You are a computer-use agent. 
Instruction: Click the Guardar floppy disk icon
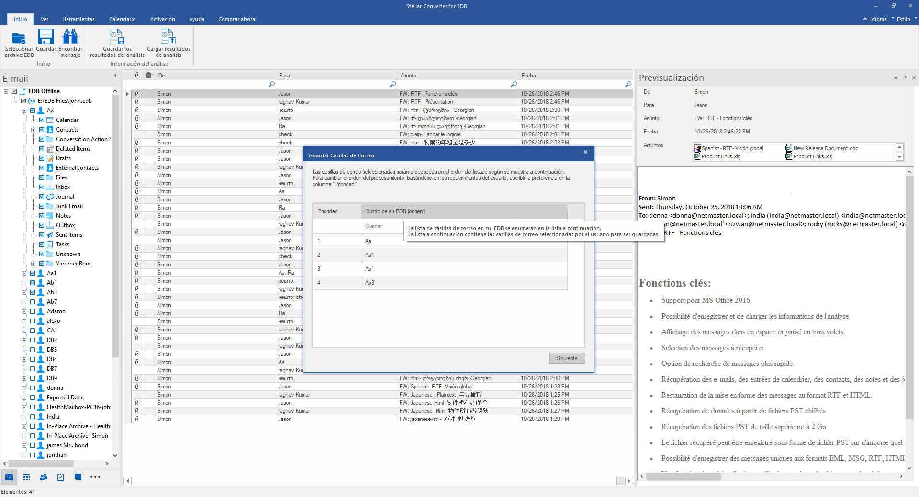(x=46, y=37)
